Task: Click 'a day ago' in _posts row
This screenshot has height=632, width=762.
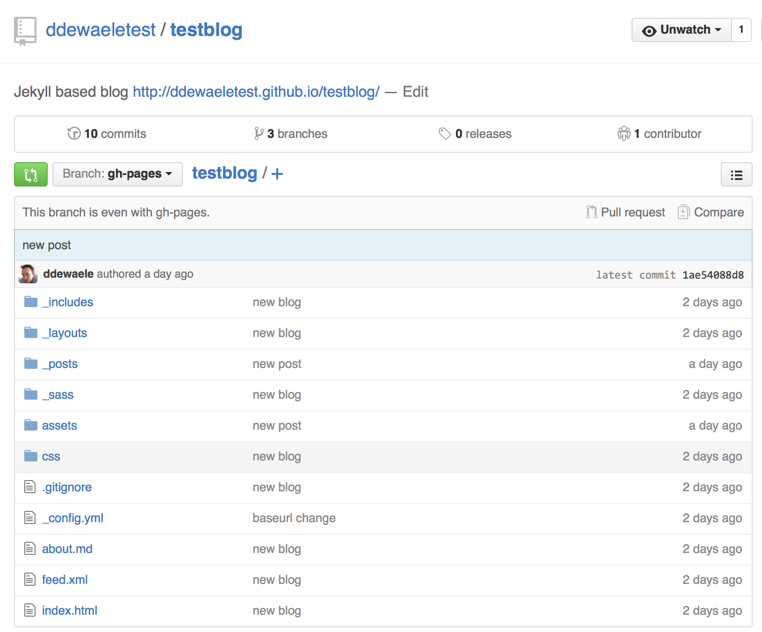Action: coord(715,364)
